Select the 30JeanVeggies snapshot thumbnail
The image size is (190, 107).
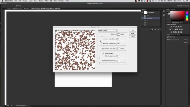click(145, 12)
